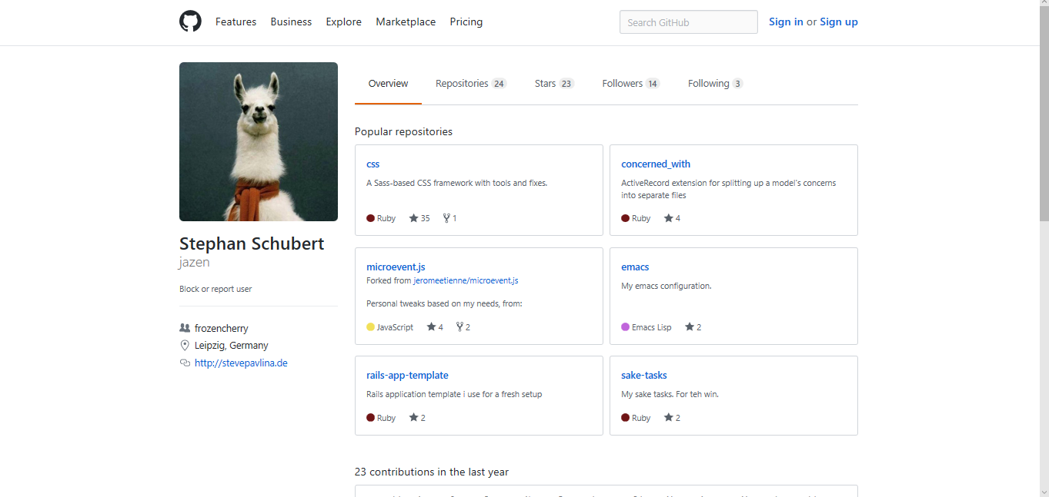Click the star icon on css repository

[413, 218]
